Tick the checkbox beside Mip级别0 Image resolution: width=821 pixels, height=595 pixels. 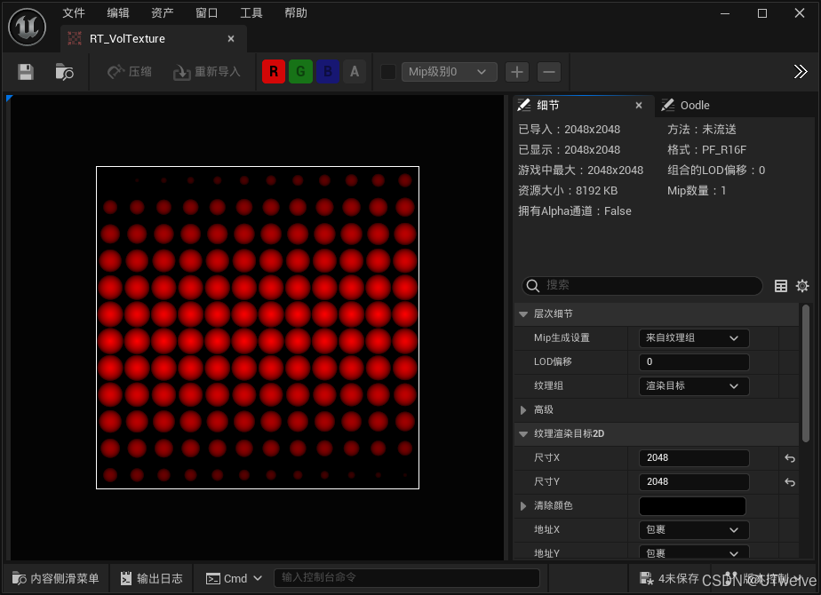[x=388, y=72]
